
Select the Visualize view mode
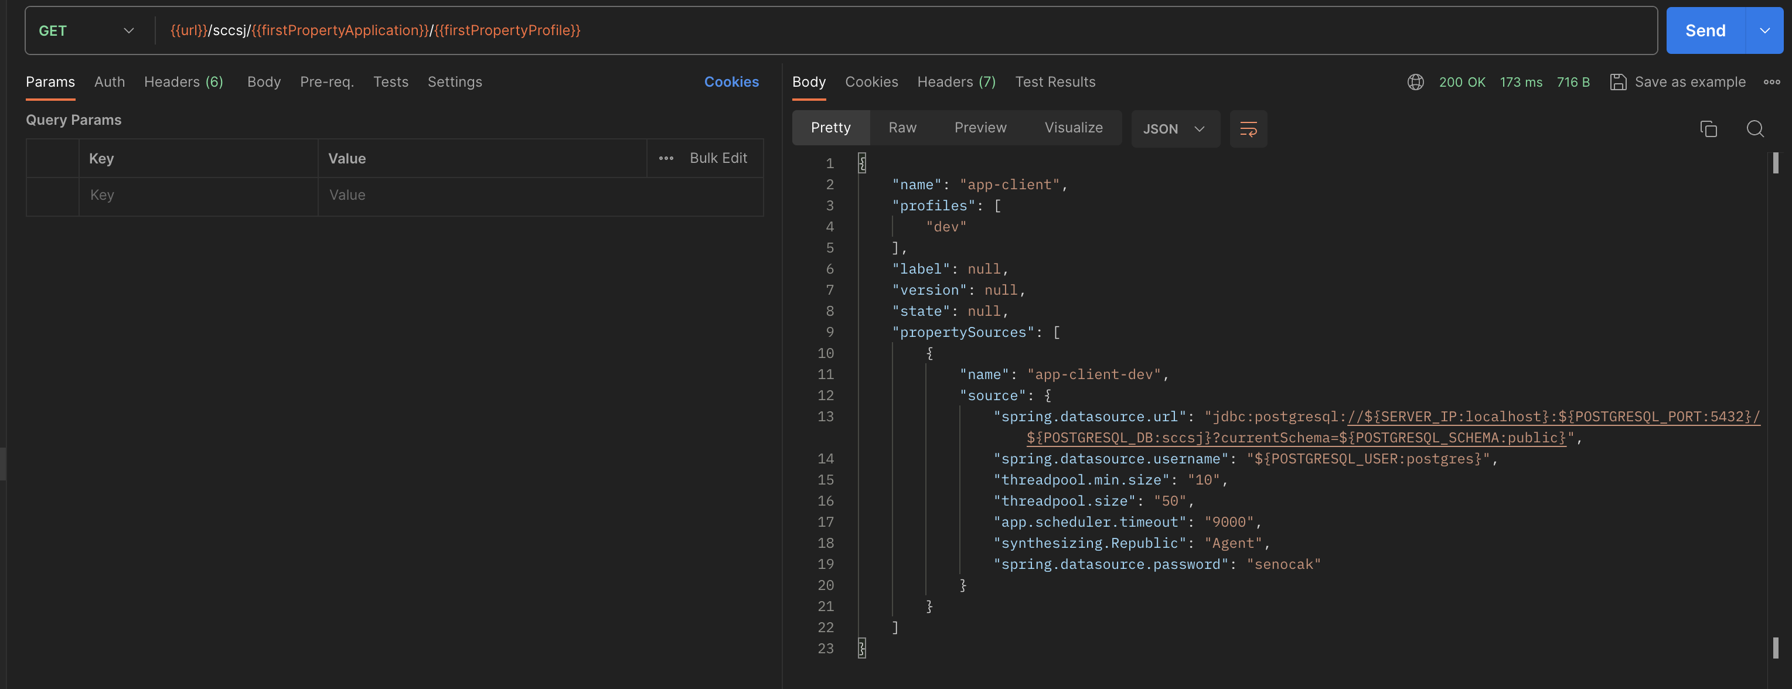coord(1074,128)
